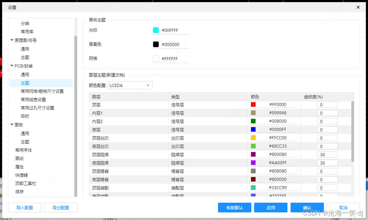Click the 顶层 hex value #FF0000
The width and height of the screenshot is (368, 220).
click(278, 105)
